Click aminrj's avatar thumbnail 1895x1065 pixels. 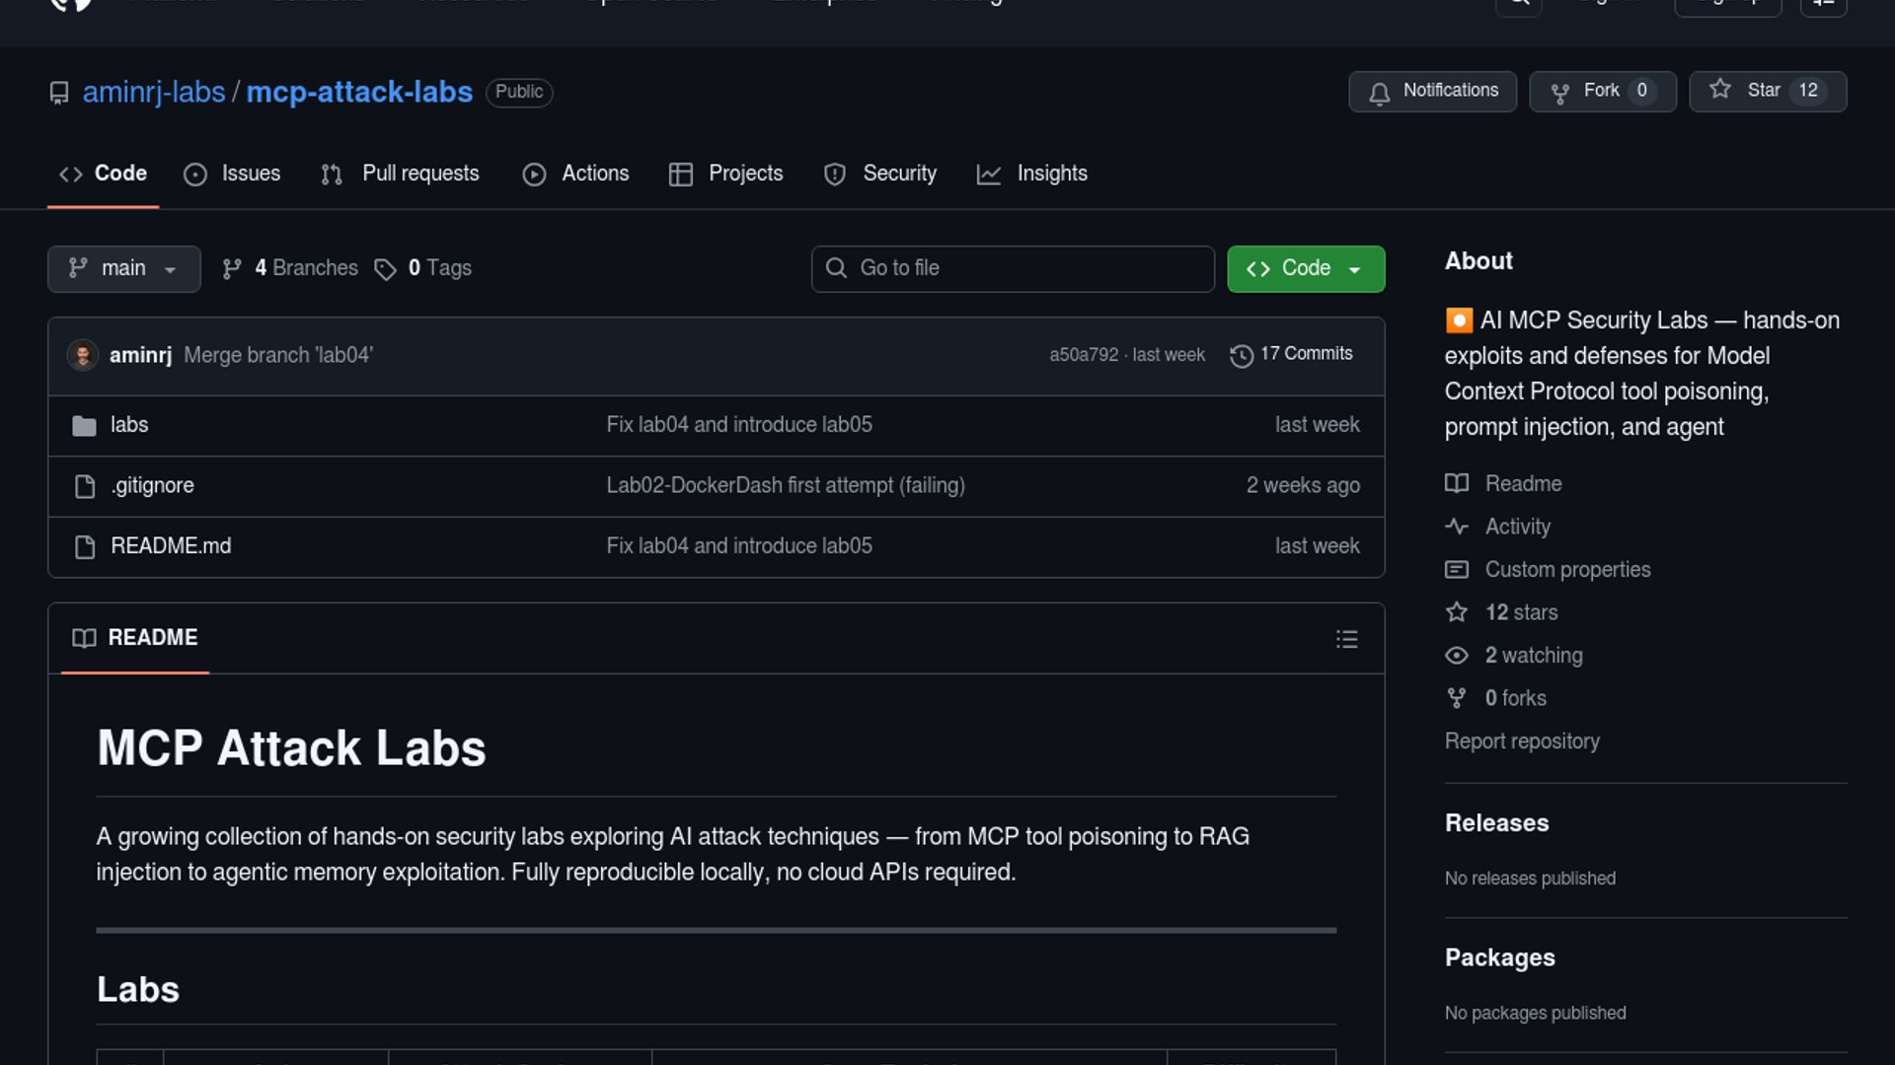coord(83,355)
